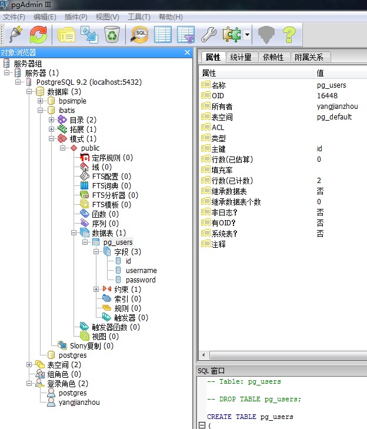Open the 帮助(H) menu
This screenshot has height=429, width=367.
pyautogui.click(x=171, y=17)
